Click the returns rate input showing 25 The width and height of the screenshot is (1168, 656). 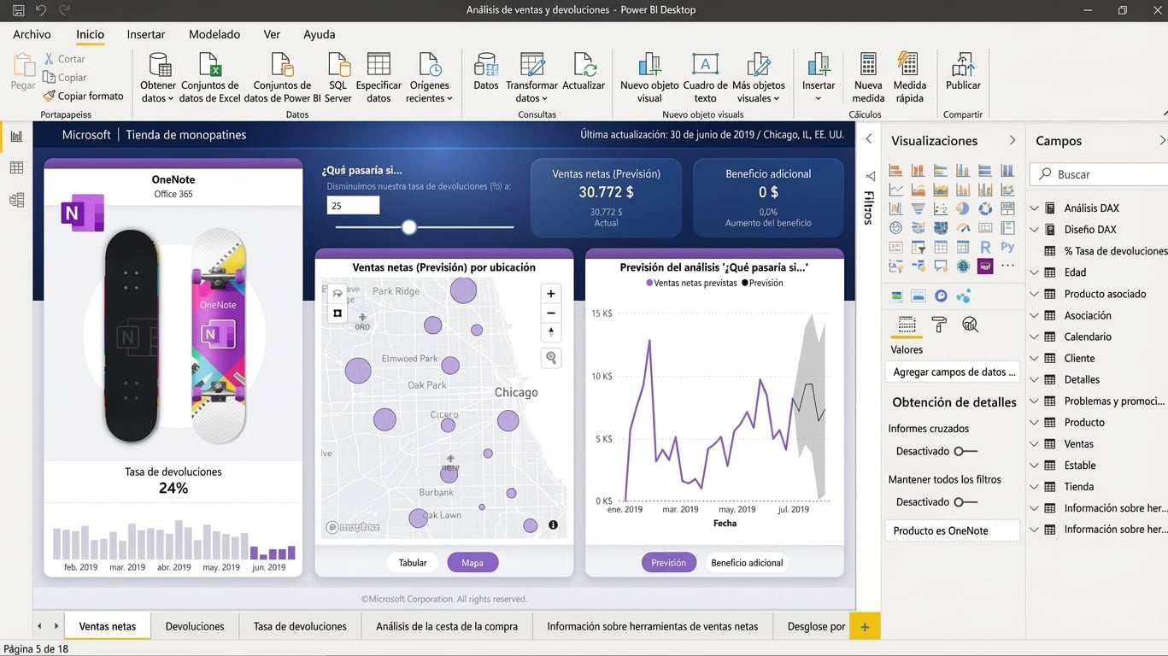(353, 205)
